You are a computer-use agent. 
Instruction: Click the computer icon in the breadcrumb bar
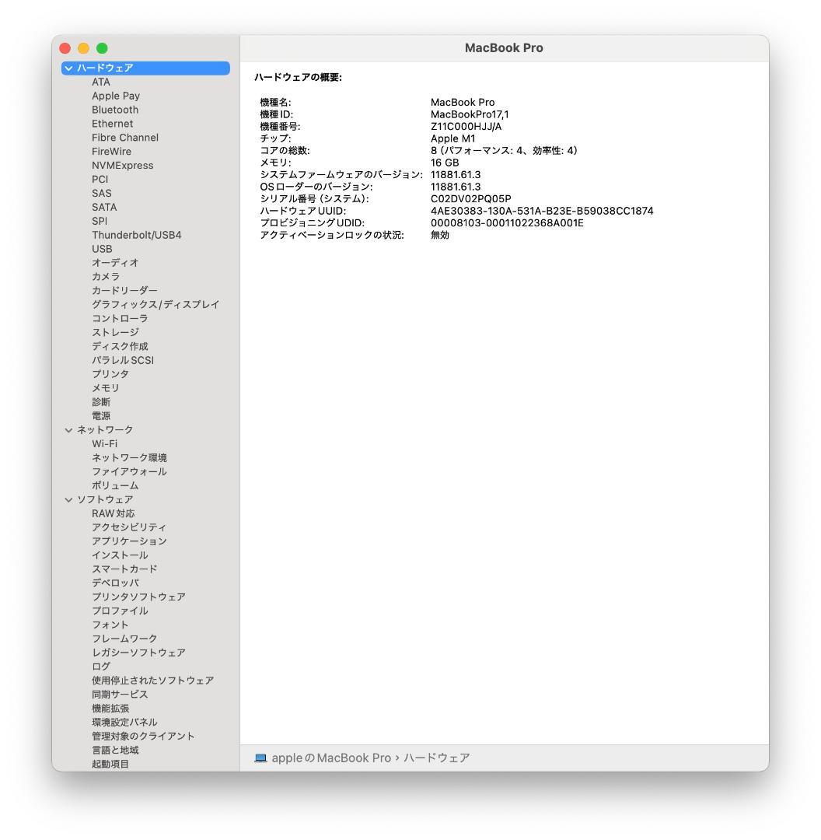[x=262, y=758]
